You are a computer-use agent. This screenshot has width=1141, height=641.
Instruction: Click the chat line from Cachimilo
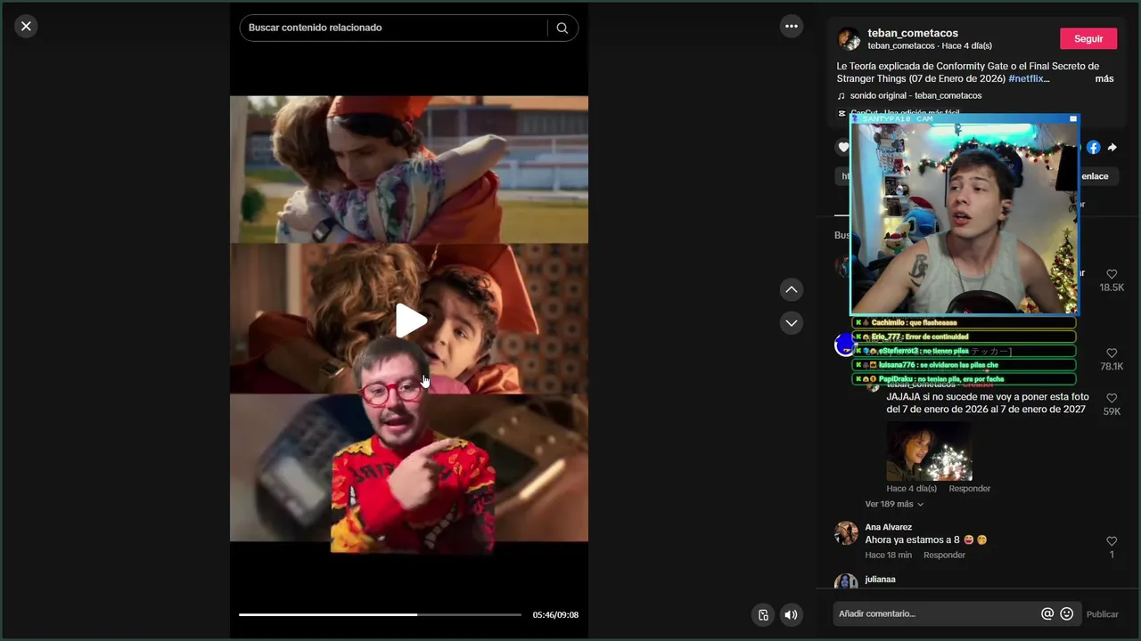pyautogui.click(x=964, y=322)
